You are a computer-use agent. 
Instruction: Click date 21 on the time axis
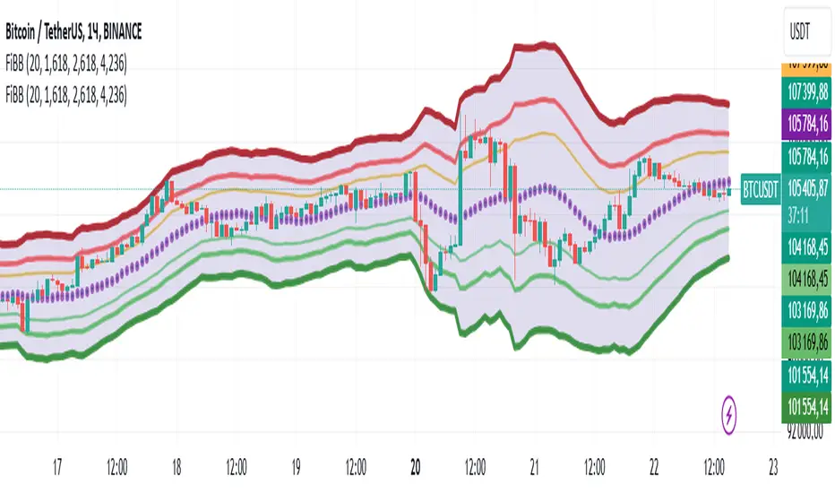pos(535,467)
